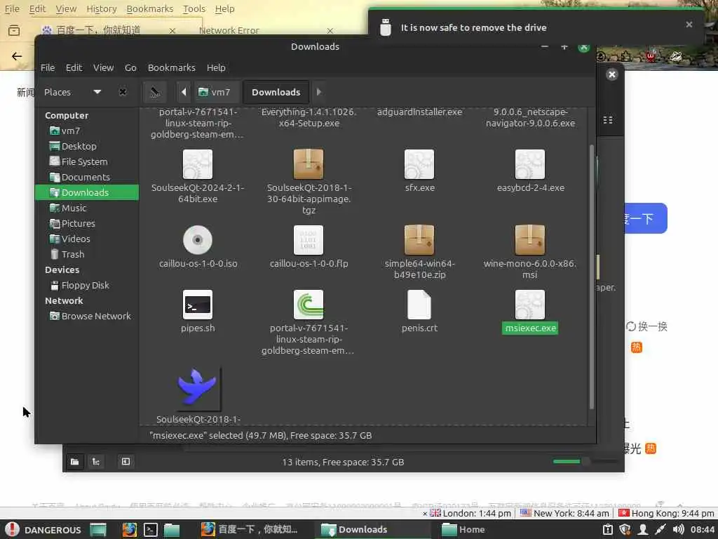Switch to the Network Error browser tab
Screen dimensions: 718x539
pos(229,30)
